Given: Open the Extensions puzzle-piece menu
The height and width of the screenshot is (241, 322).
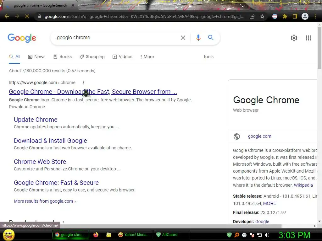Looking at the screenshot, I should click(285, 16).
